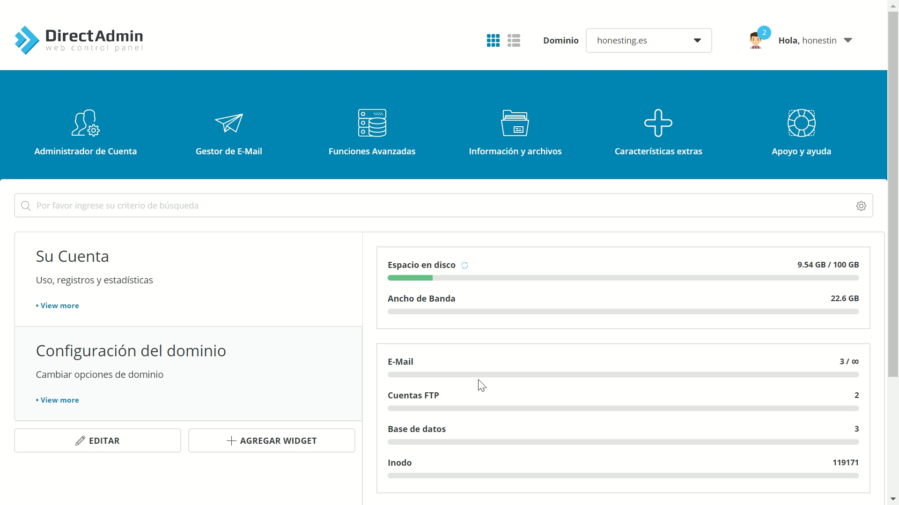Click Características extras plus icon
Screen dimensions: 899x505
pyautogui.click(x=658, y=123)
